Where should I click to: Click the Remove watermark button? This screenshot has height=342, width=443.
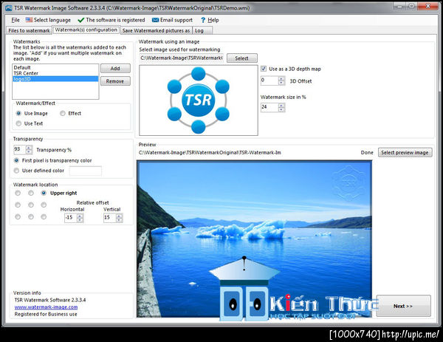pyautogui.click(x=115, y=81)
